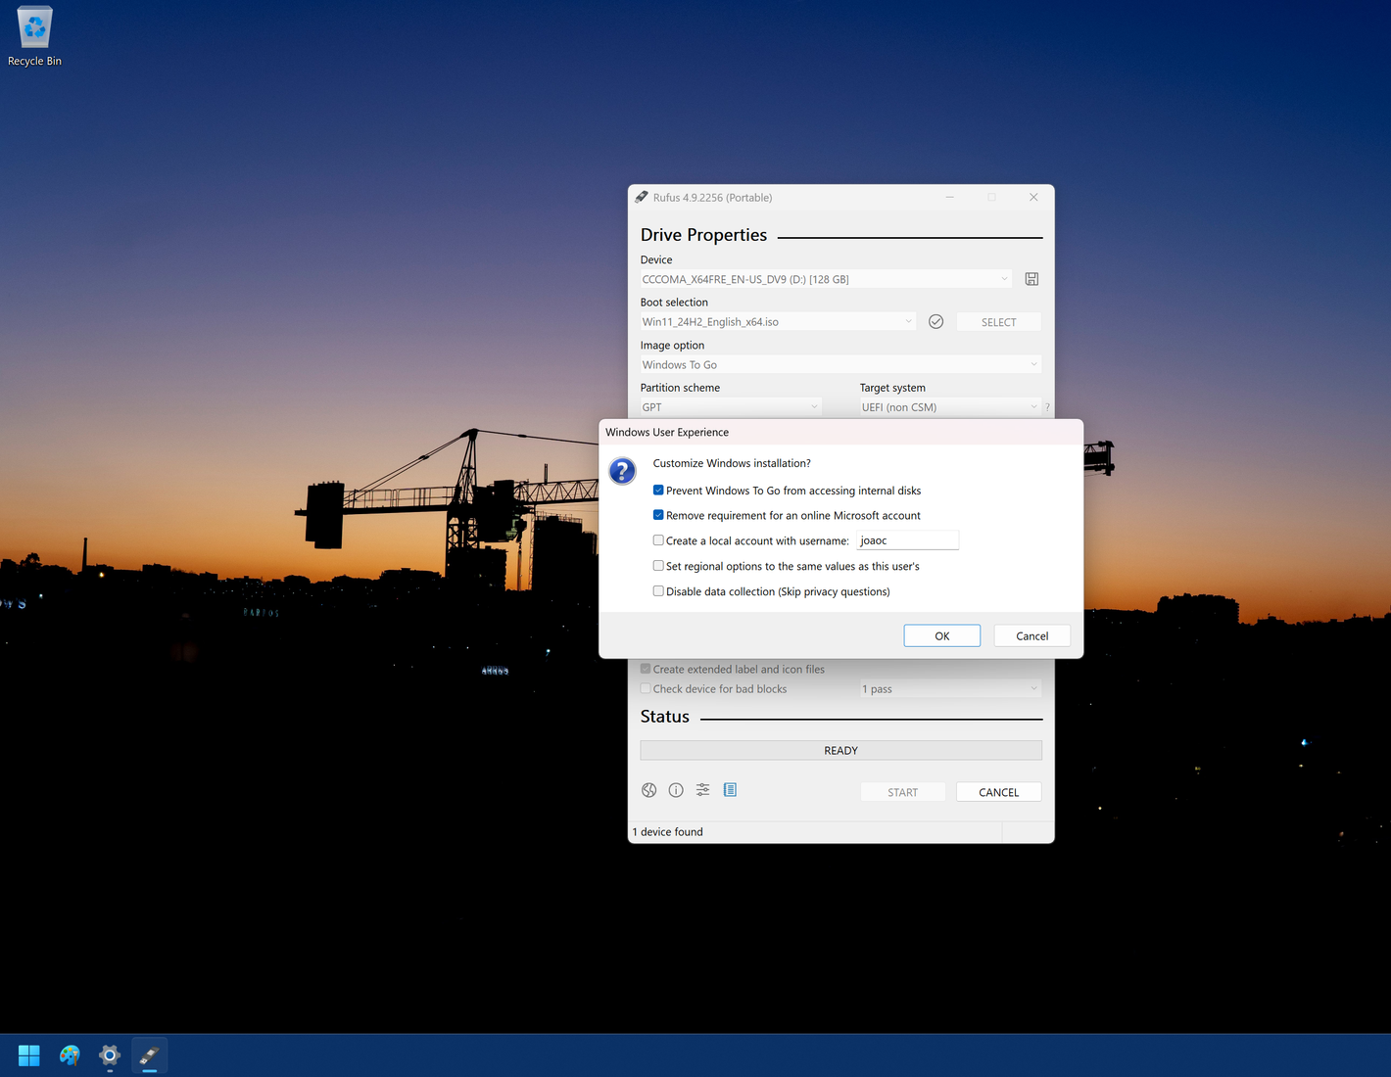Uncheck Prevent Windows To Go from accessing internal disks
Image resolution: width=1391 pixels, height=1077 pixels.
click(657, 490)
